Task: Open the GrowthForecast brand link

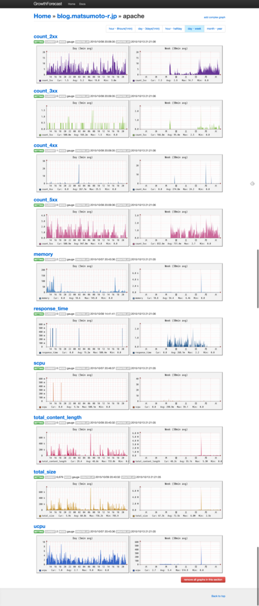Action: [x=47, y=4]
